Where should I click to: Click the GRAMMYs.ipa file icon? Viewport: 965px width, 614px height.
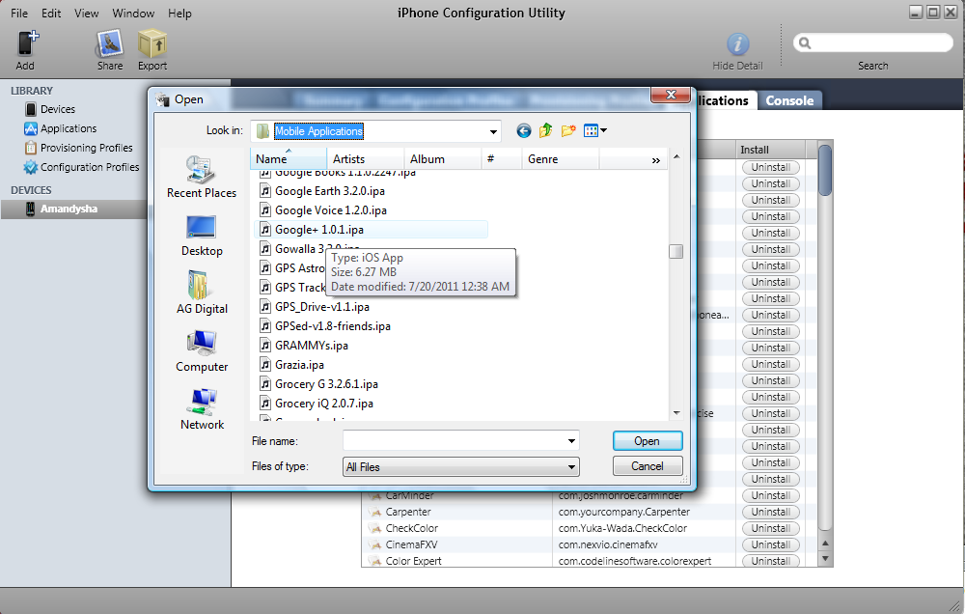[264, 346]
